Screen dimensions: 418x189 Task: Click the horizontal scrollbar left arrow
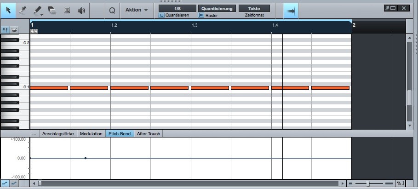[34, 183]
